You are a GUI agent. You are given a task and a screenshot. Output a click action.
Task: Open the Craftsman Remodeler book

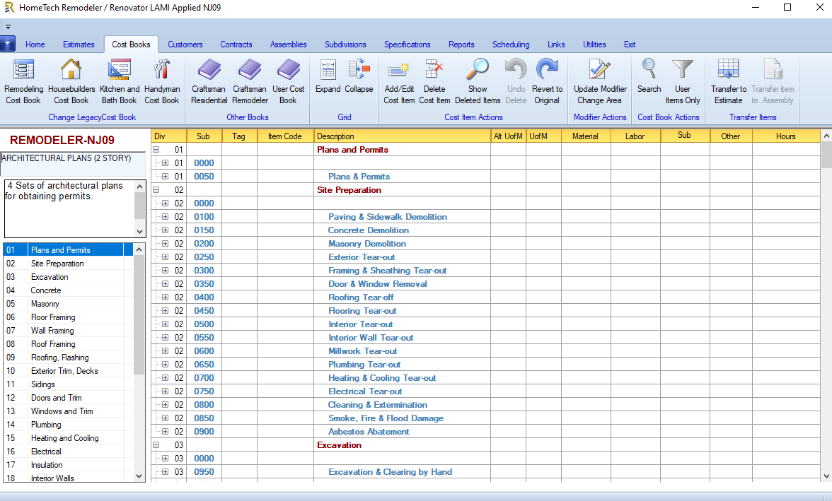(x=250, y=81)
